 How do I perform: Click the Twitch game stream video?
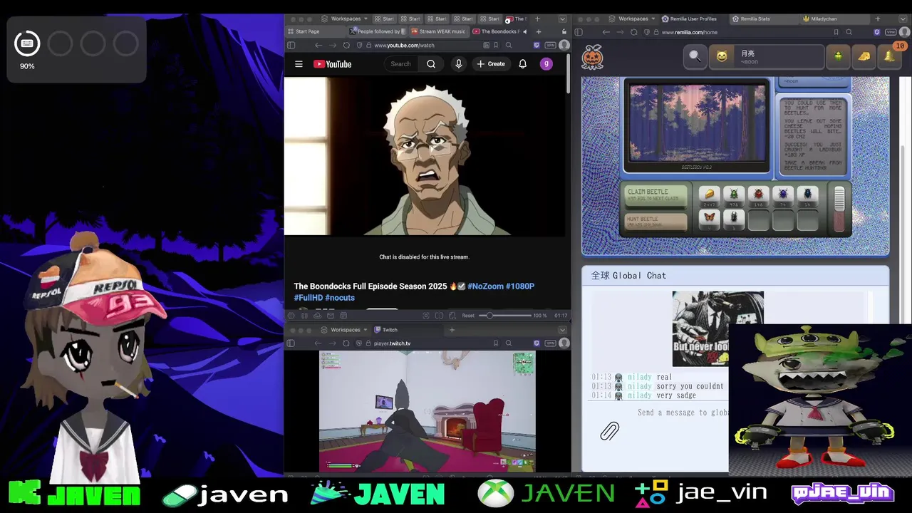427,411
